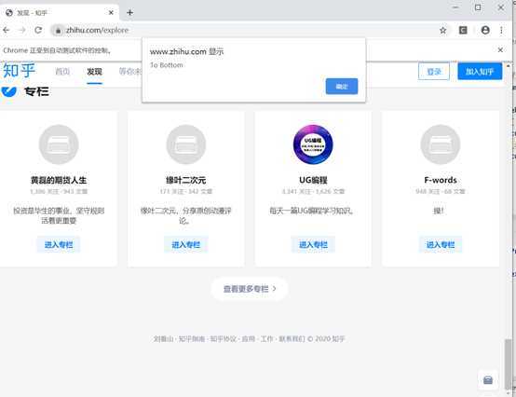Image resolution: width=516 pixels, height=397 pixels.
Task: Click the UG编程 column description text
Action: (x=311, y=211)
